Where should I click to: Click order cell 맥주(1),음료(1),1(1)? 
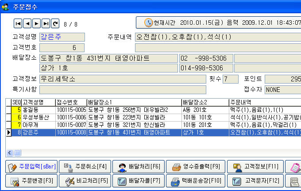(x=265, y=110)
